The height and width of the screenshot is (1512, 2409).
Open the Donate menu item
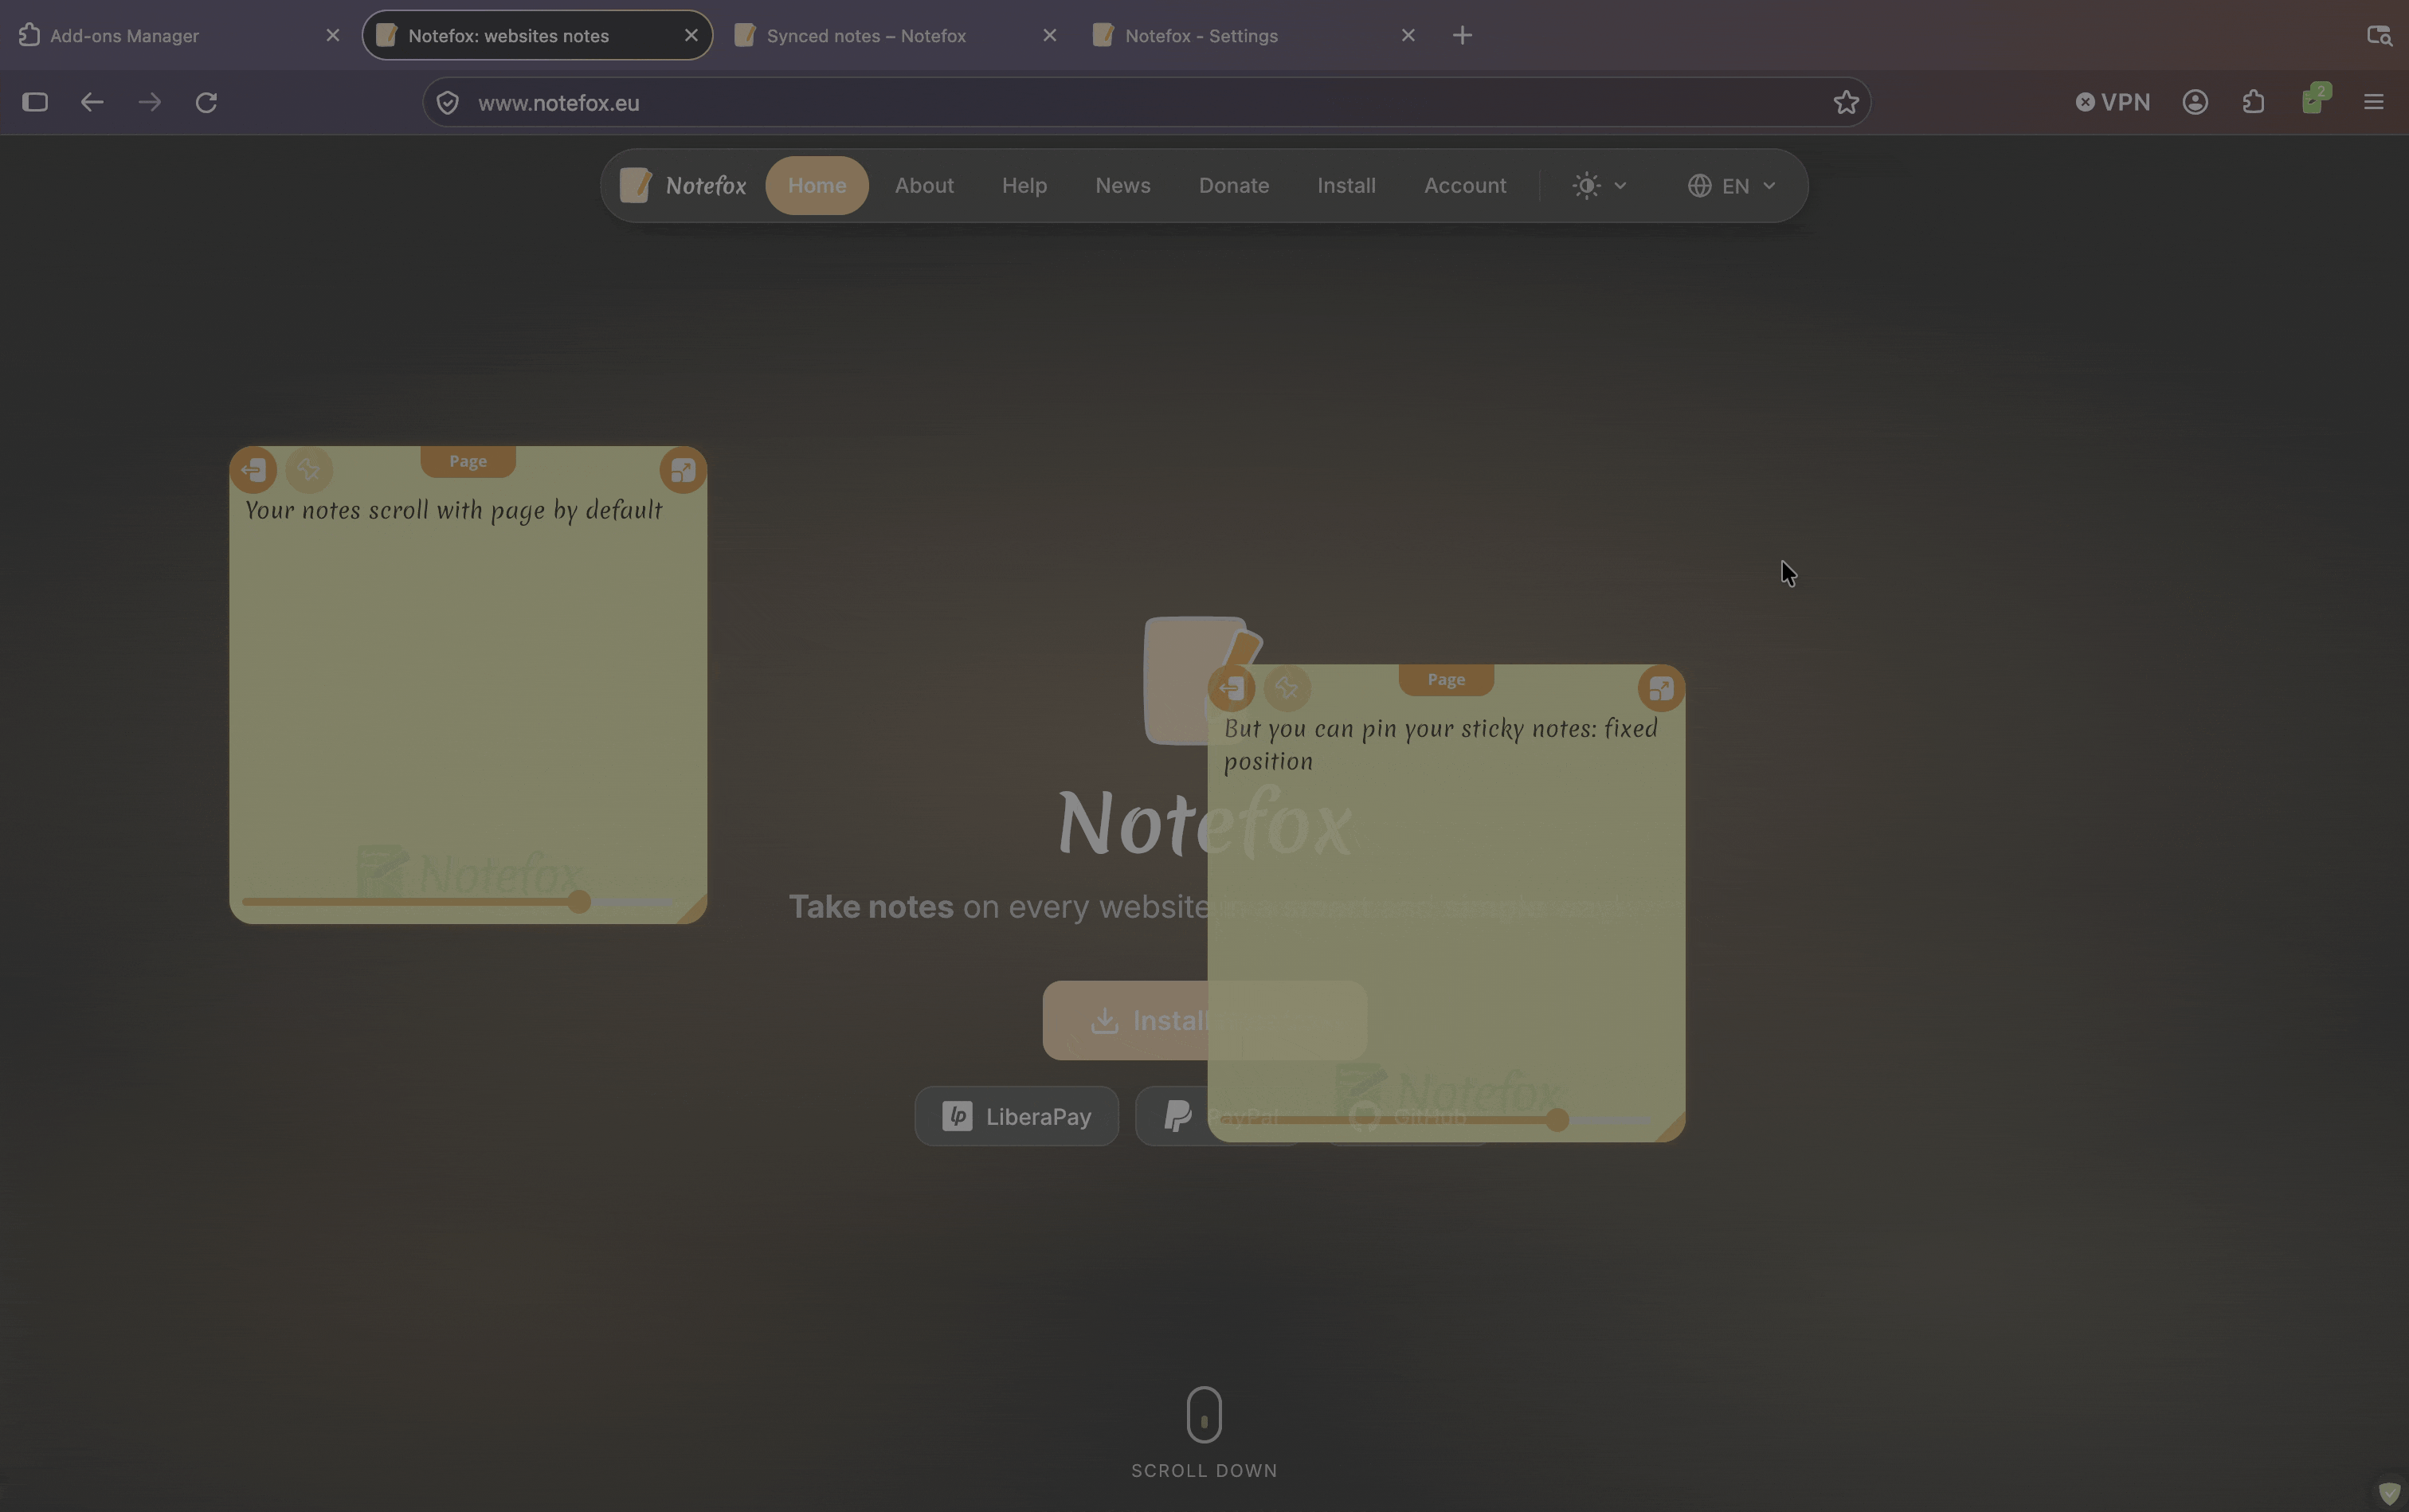pos(1233,186)
